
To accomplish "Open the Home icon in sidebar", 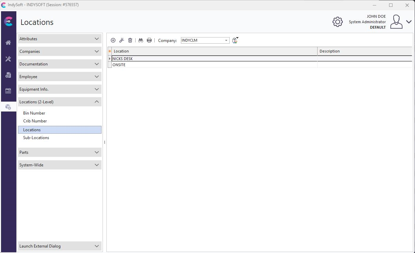I will 8,43.
